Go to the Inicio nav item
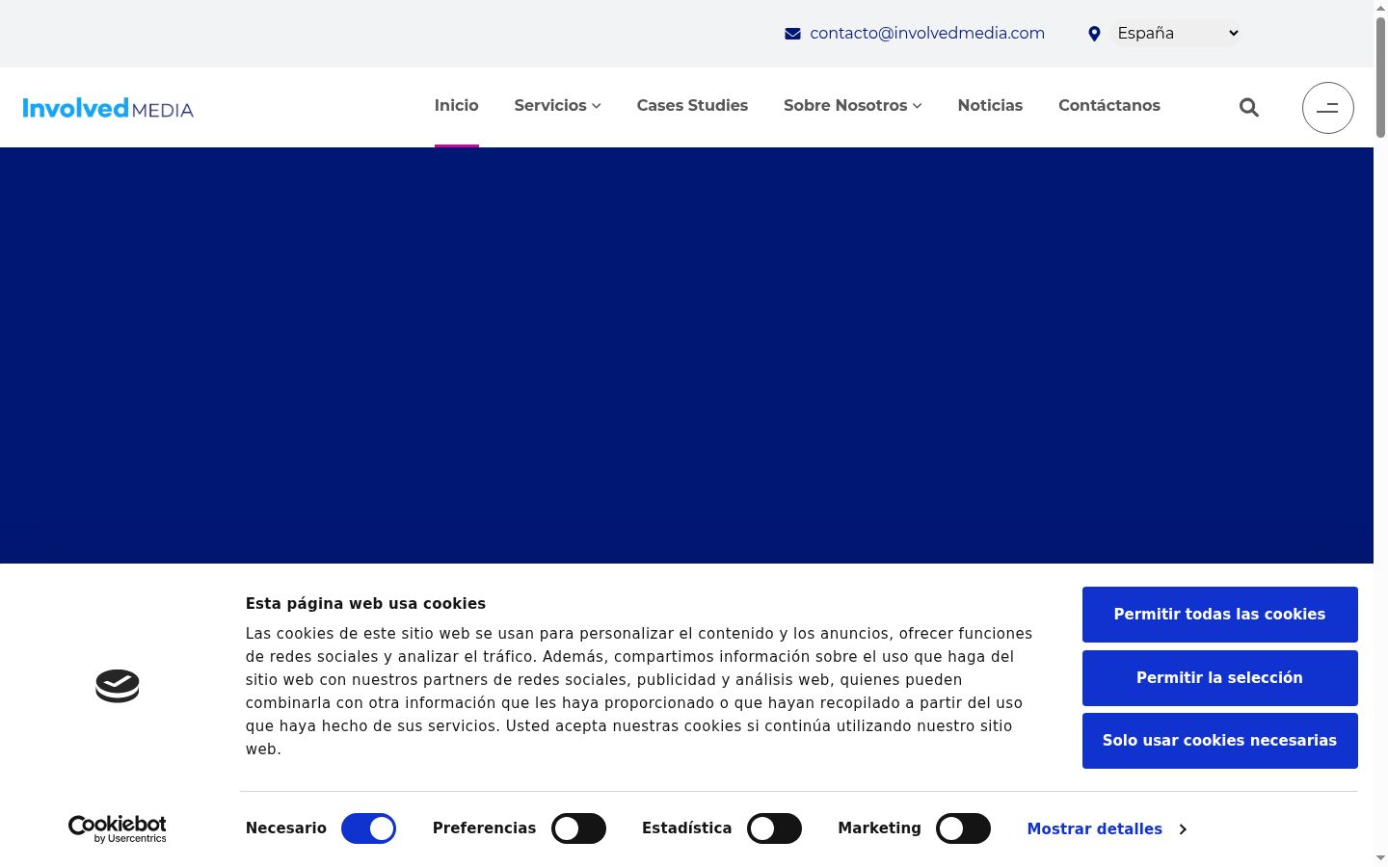The width and height of the screenshot is (1388, 867). [457, 106]
